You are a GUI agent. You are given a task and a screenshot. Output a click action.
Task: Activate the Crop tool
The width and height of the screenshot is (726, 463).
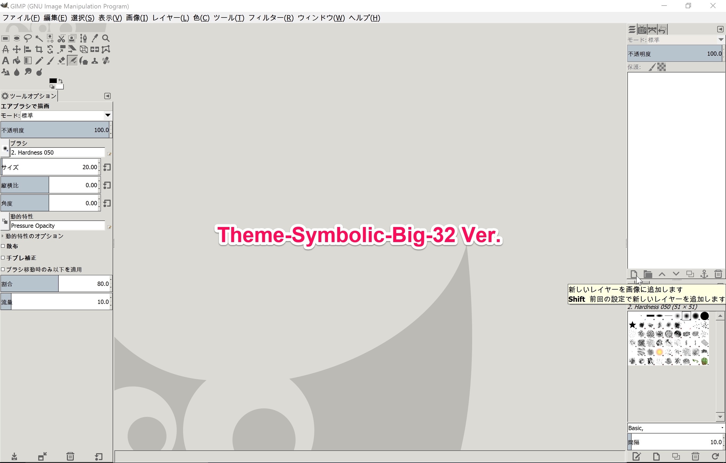coord(38,49)
